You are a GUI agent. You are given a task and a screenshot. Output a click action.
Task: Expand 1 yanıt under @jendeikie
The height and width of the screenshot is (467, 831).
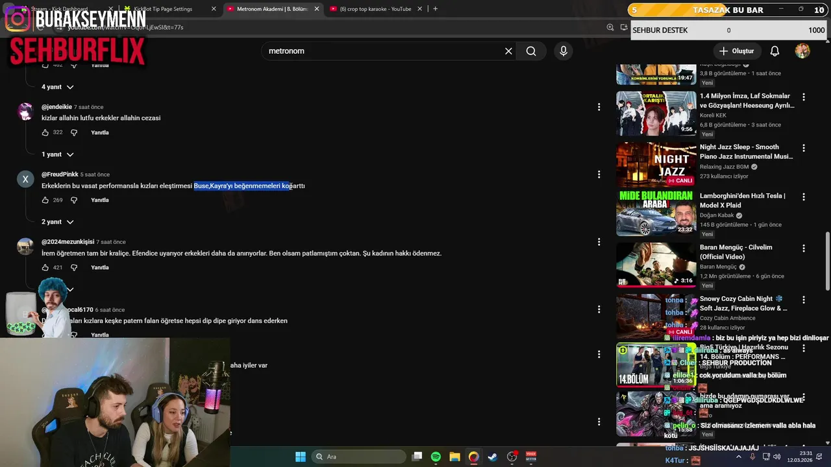pyautogui.click(x=58, y=154)
